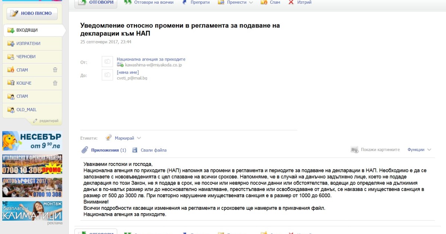Open the Маркирай label dropdown
446x234 pixels.
(x=123, y=138)
